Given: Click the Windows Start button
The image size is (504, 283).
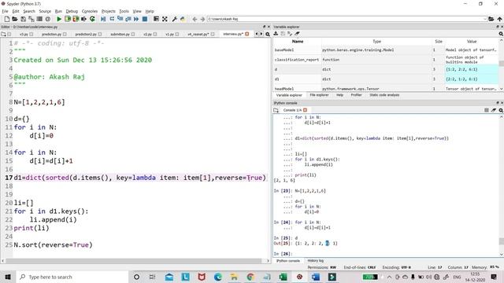Looking at the screenshot, I should (x=8, y=277).
